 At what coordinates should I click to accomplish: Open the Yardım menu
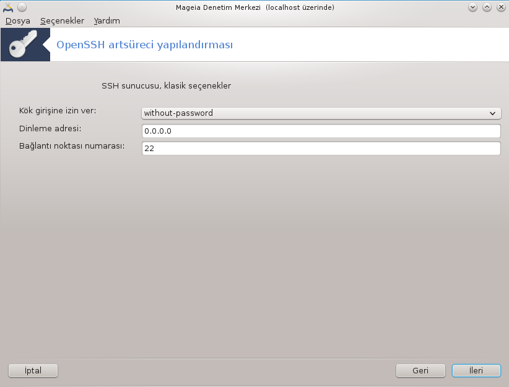click(x=107, y=21)
